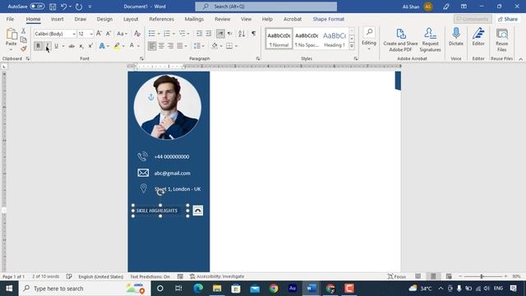Decrease paragraph indent
This screenshot has height=296, width=526.
[x=199, y=34]
